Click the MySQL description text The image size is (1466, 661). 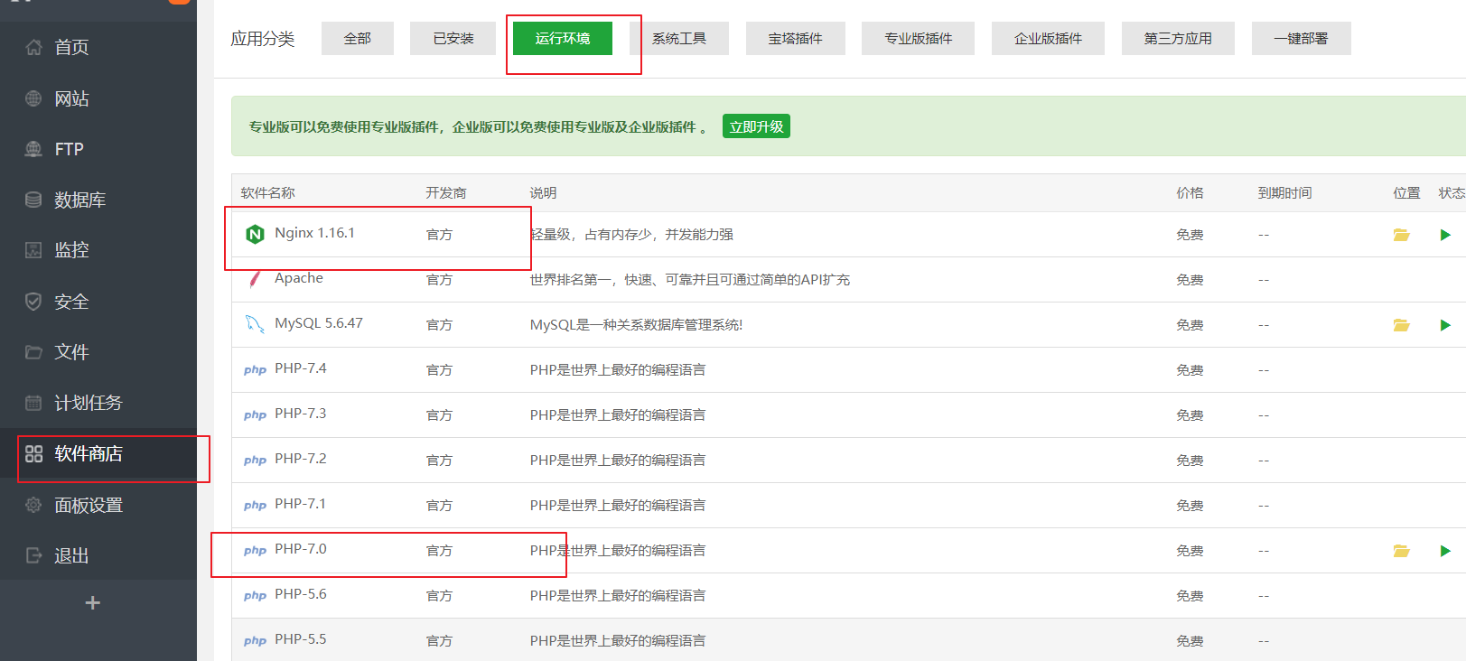click(x=636, y=325)
